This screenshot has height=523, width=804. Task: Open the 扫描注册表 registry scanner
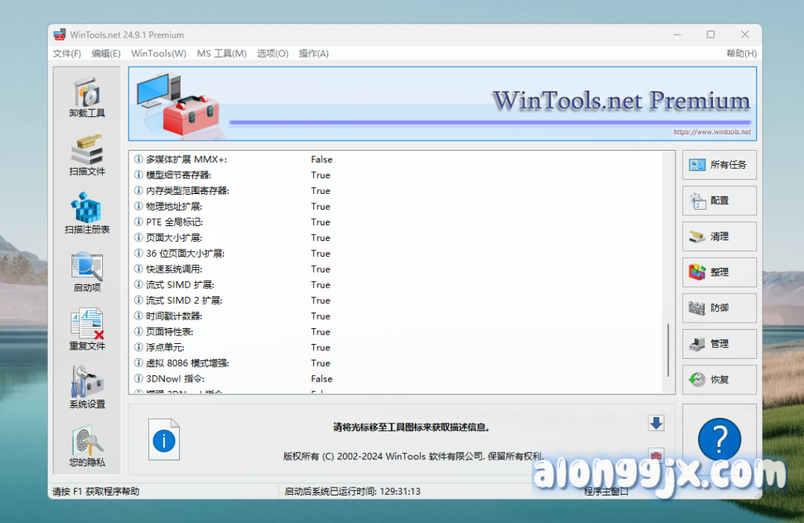coord(86,214)
